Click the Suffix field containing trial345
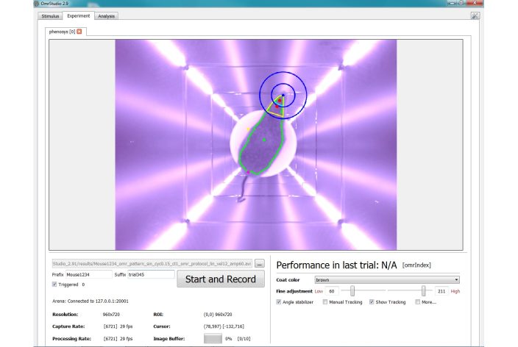The height and width of the screenshot is (347, 518). click(151, 274)
